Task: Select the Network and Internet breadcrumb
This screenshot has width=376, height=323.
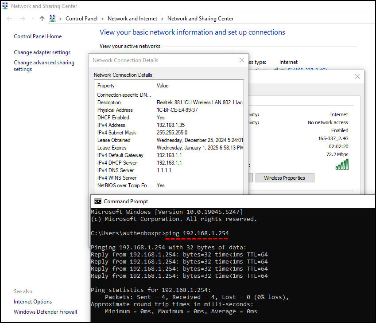Action: coord(132,19)
